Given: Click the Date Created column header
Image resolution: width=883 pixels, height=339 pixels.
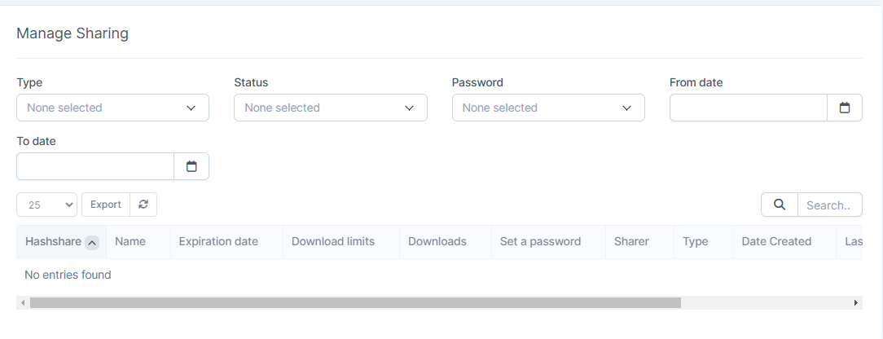Looking at the screenshot, I should [x=776, y=241].
